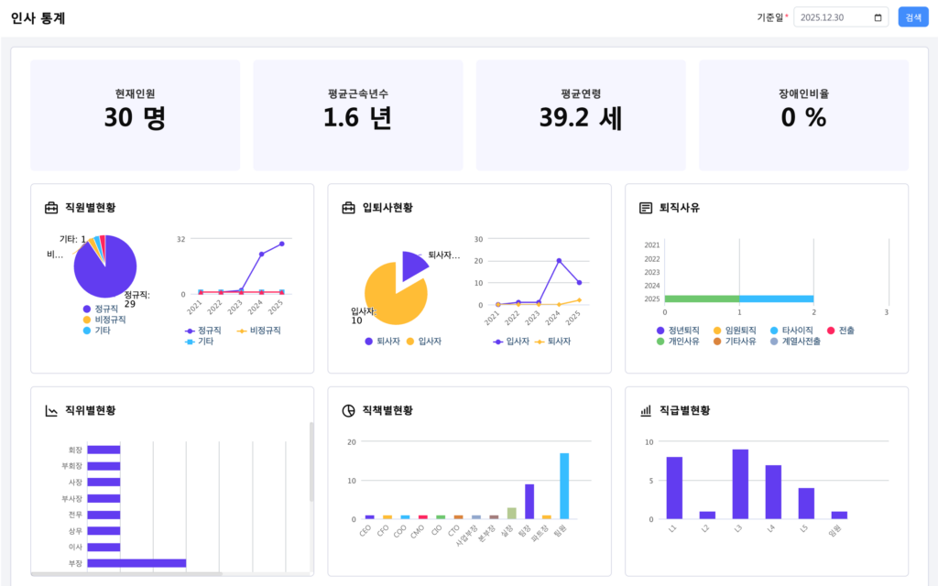This screenshot has height=586, width=938.
Task: Toggle 개인사유 legend item in 퇴직사유
Action: tap(679, 342)
